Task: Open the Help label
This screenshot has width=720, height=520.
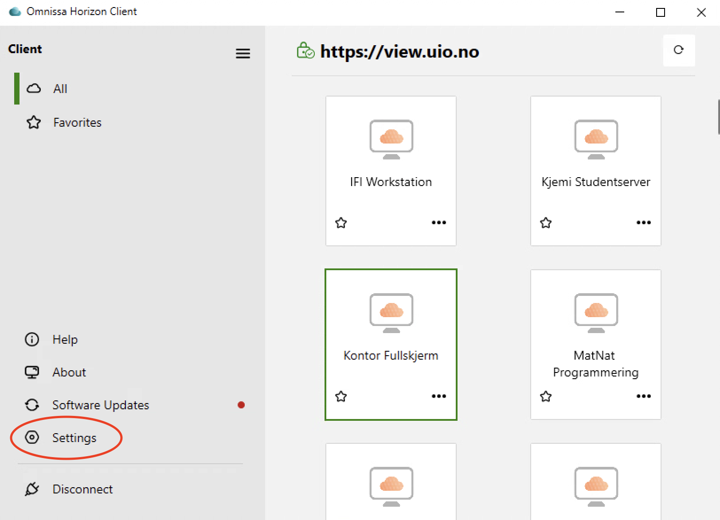Action: (65, 340)
